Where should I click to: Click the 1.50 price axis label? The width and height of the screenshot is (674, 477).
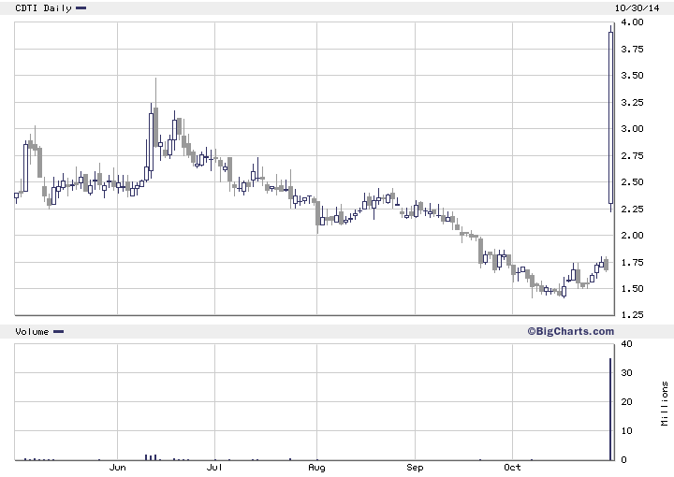(x=632, y=288)
